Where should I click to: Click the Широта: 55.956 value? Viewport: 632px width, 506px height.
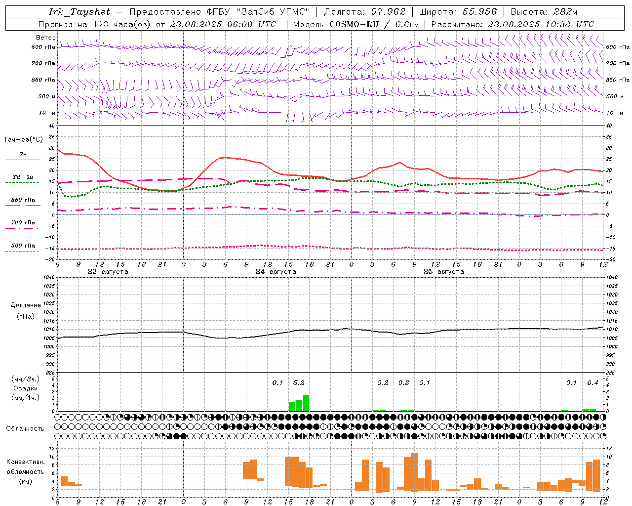point(458,12)
